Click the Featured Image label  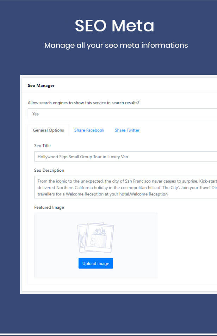49,207
